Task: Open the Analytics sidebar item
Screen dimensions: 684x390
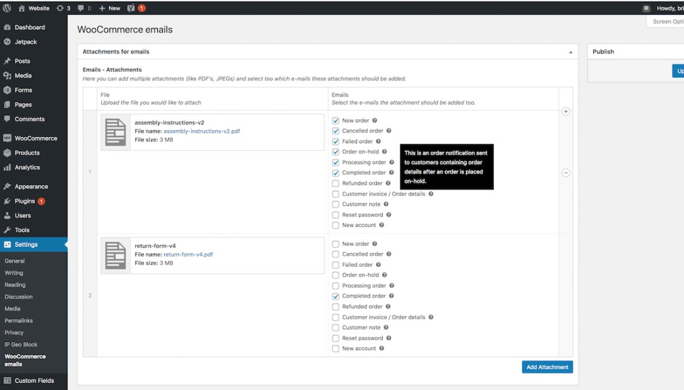Action: tap(29, 167)
